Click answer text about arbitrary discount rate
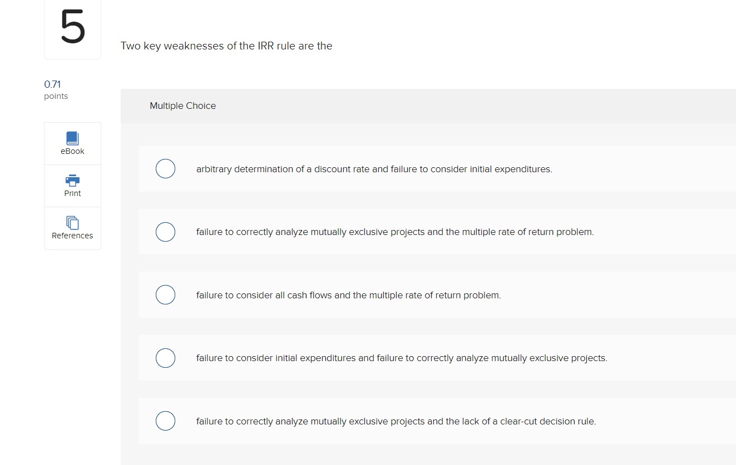The image size is (736, 465). point(374,169)
